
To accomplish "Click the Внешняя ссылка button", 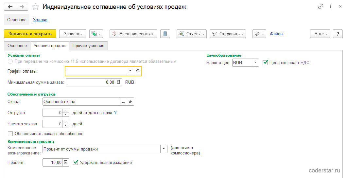I will (133, 34).
